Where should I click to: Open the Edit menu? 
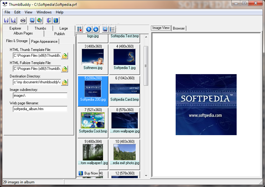[x=17, y=12]
